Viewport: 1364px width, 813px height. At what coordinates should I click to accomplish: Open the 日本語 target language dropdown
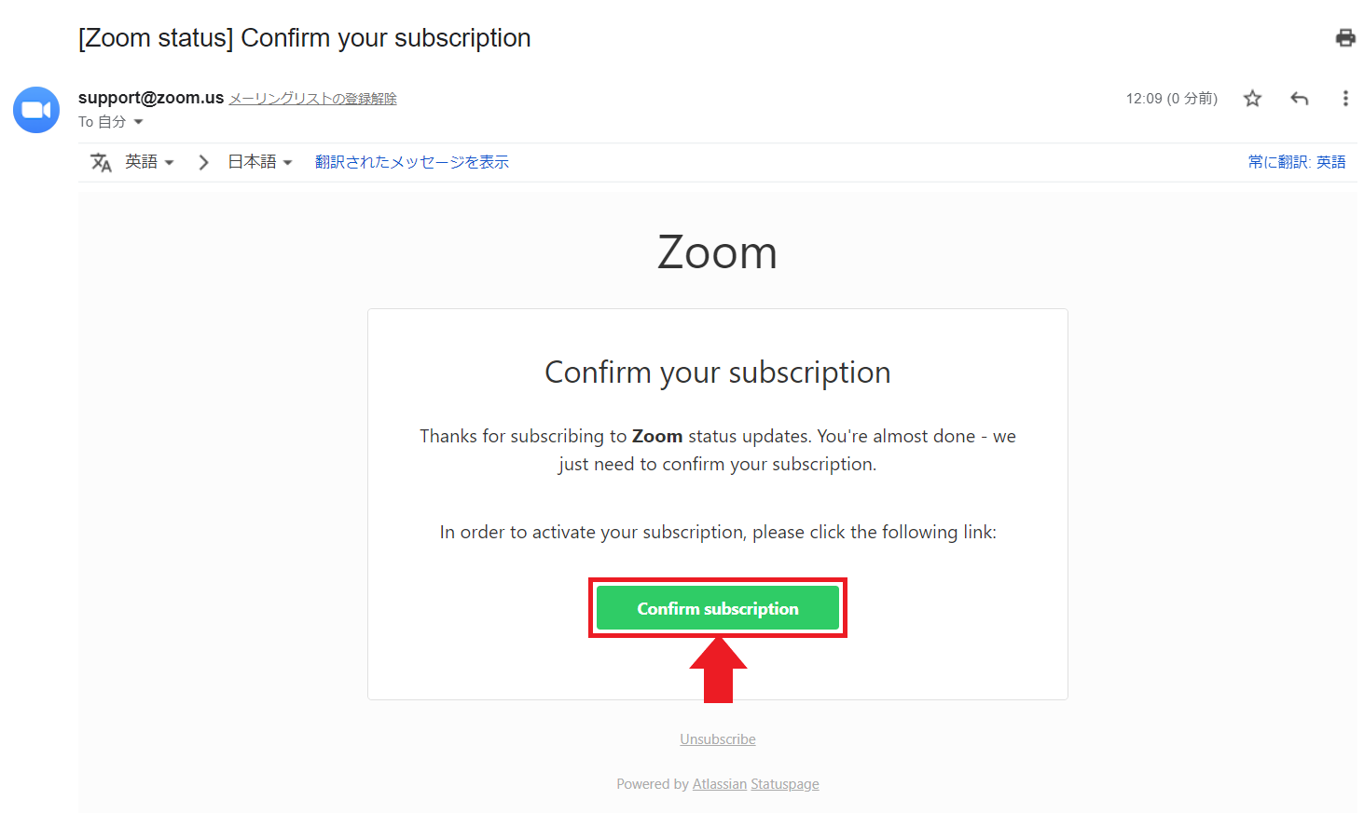pos(260,162)
